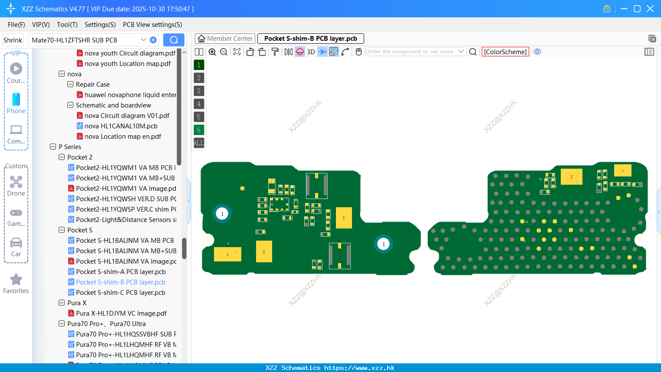
Task: Rotate the board counterclockwise
Action: [x=250, y=52]
